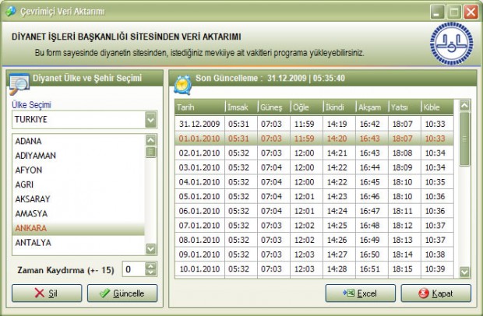
Task: Click the times table scrollbar thumb
Action: click(464, 139)
